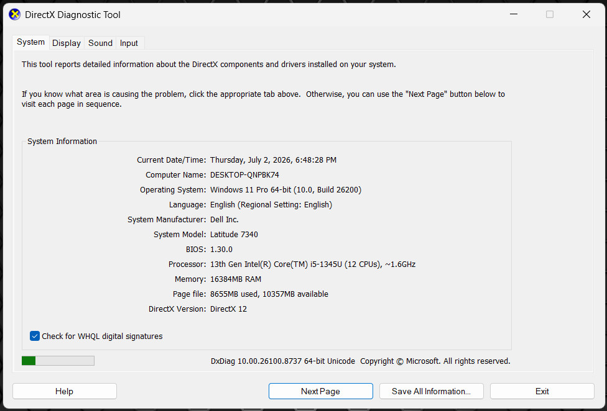Image resolution: width=607 pixels, height=411 pixels.
Task: Click the Copyright Microsoft notice text
Action: pyautogui.click(x=435, y=361)
